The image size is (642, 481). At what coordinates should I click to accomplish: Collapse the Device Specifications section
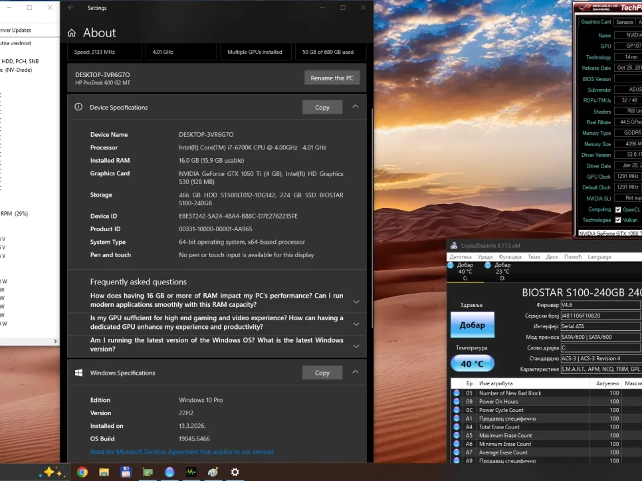pyautogui.click(x=356, y=107)
